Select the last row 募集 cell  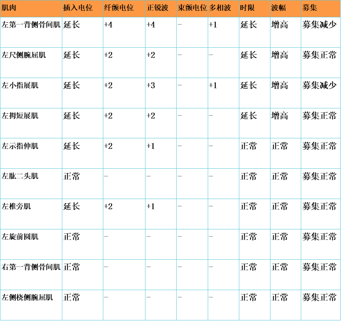pyautogui.click(x=319, y=305)
